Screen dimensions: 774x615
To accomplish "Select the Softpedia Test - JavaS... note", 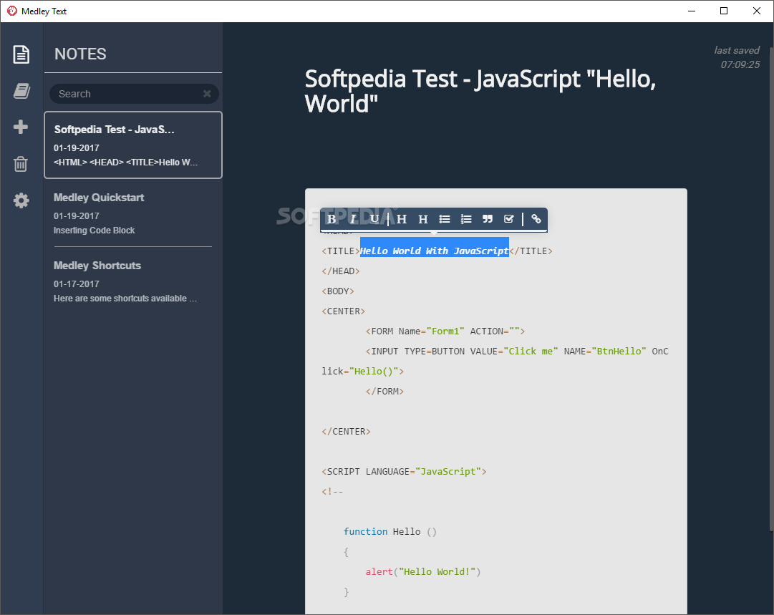I will click(x=133, y=145).
